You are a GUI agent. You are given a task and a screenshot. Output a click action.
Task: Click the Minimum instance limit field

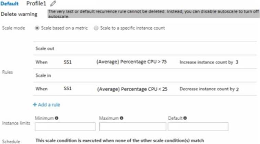point(65,126)
